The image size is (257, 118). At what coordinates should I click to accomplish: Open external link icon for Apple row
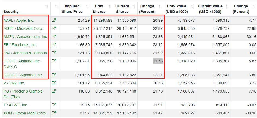pos(54,20)
